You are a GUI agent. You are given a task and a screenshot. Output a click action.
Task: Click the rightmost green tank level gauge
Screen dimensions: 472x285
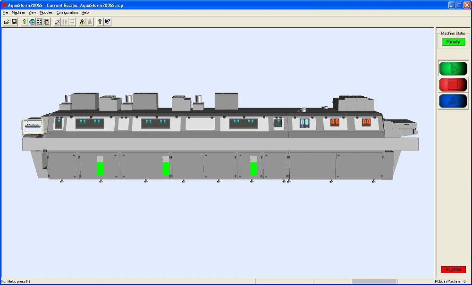(x=253, y=166)
